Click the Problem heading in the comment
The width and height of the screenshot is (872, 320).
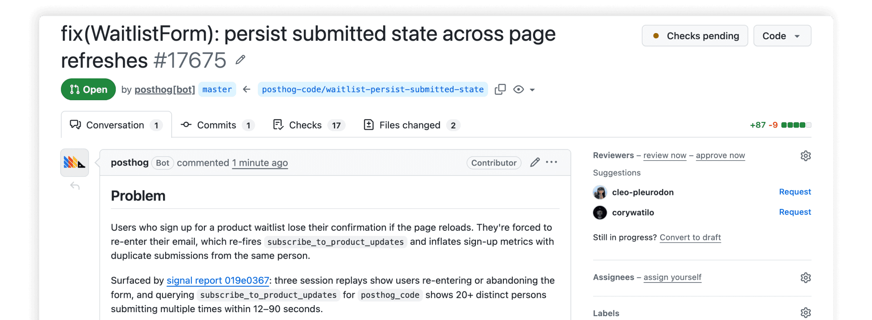[x=138, y=196]
